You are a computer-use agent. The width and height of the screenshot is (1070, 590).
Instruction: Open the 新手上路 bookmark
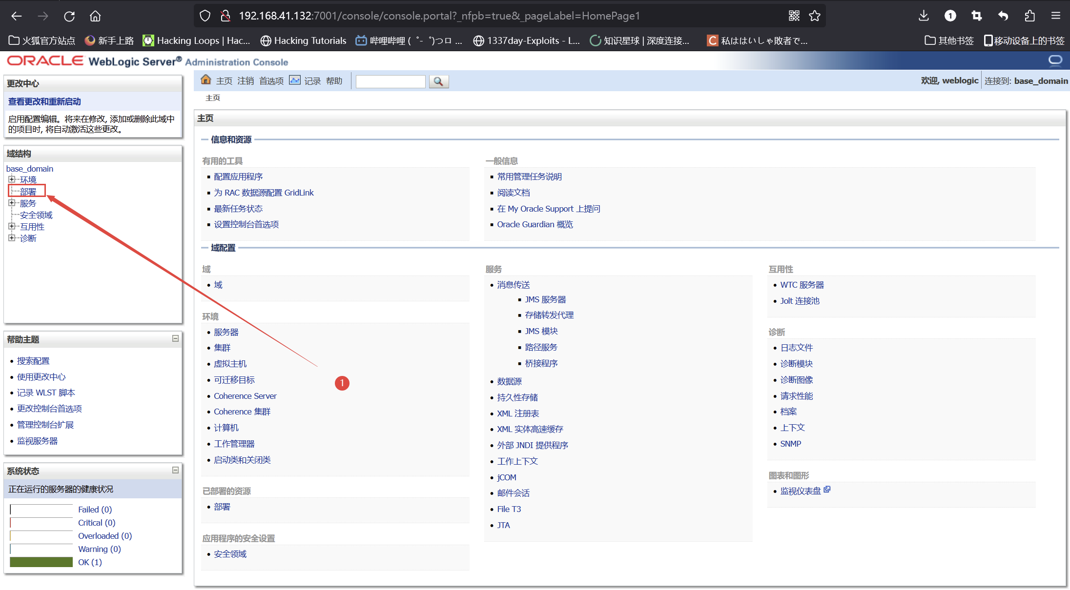(x=109, y=40)
